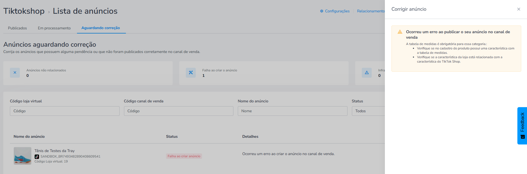Open the Feedback side button
This screenshot has height=174, width=527.
(x=522, y=126)
